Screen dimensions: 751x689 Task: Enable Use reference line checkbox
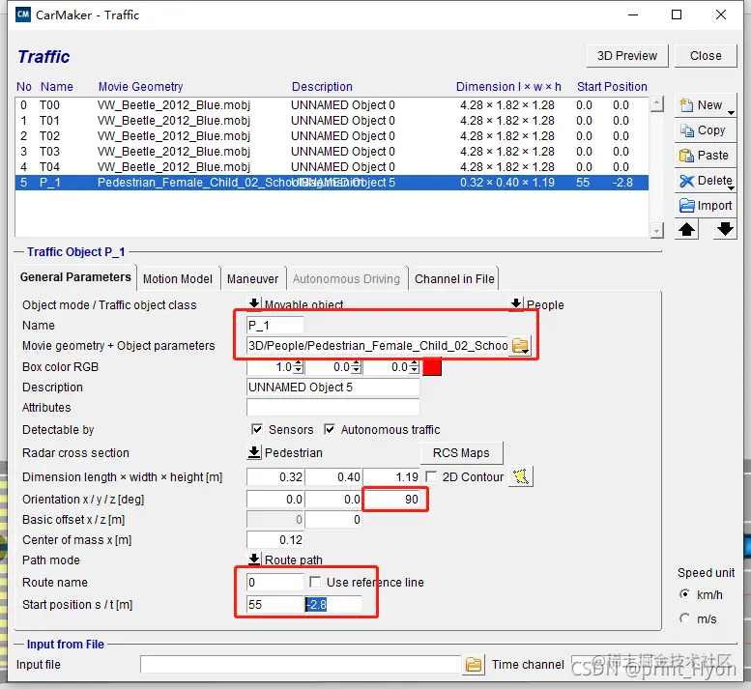315,582
